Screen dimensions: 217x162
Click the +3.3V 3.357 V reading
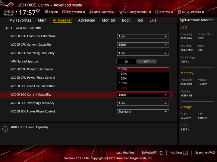[x=185, y=130]
